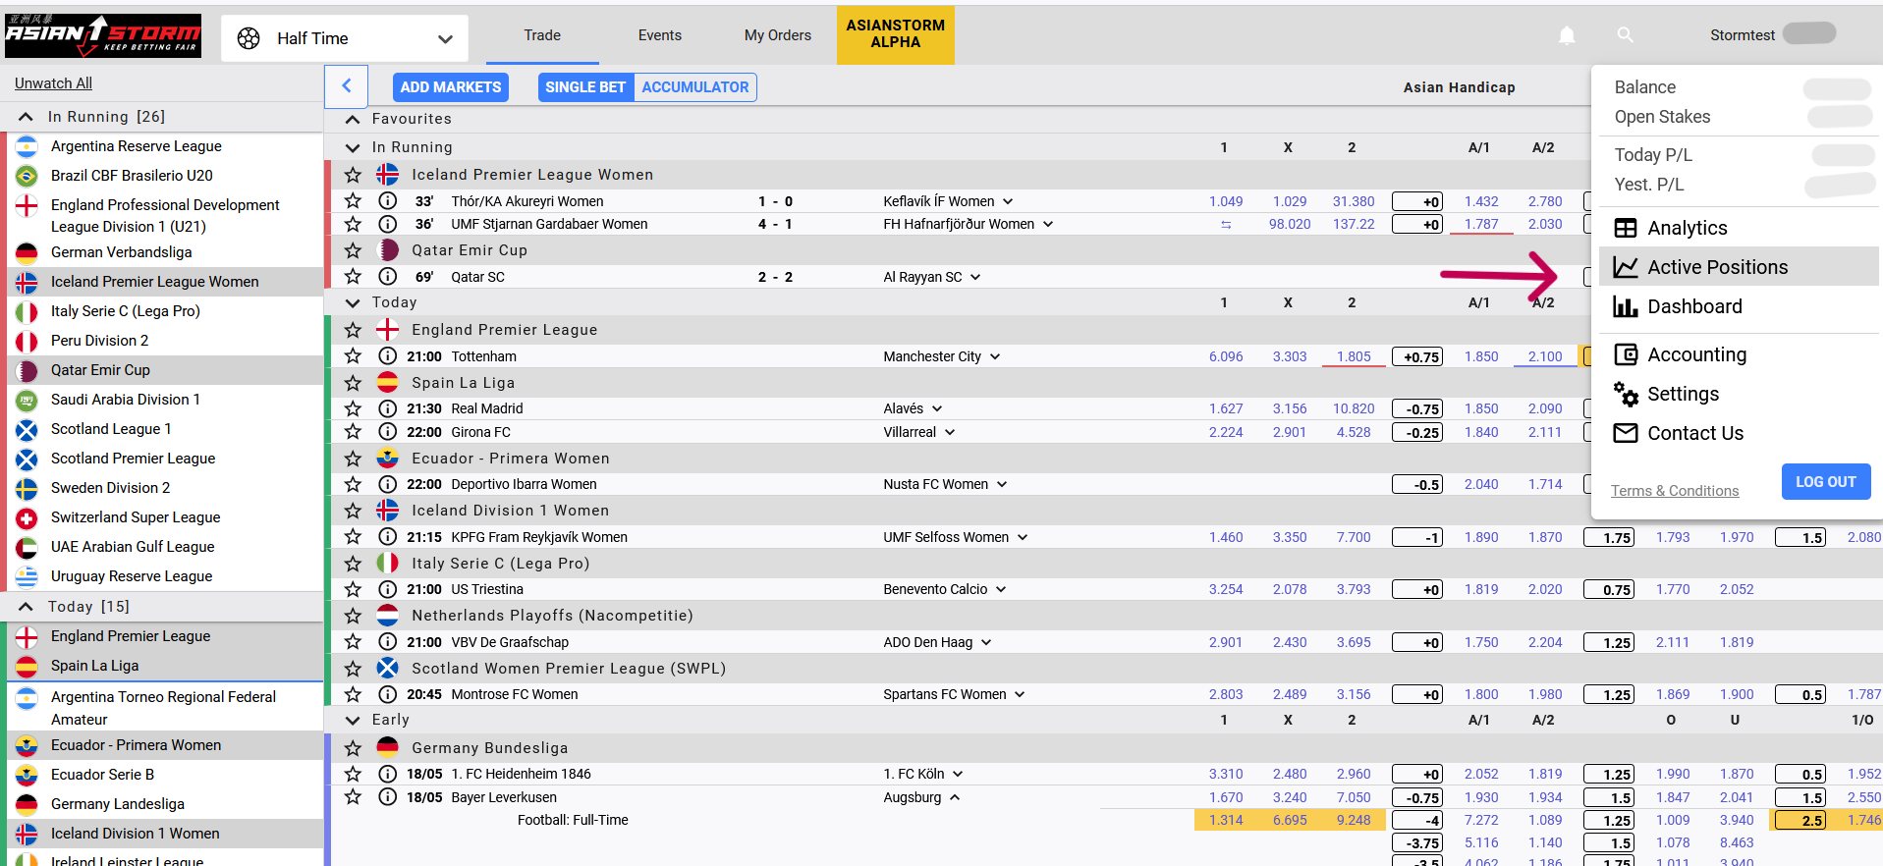The width and height of the screenshot is (1883, 866).
Task: Click the Germany flag beside Bundesliga header
Action: click(388, 748)
